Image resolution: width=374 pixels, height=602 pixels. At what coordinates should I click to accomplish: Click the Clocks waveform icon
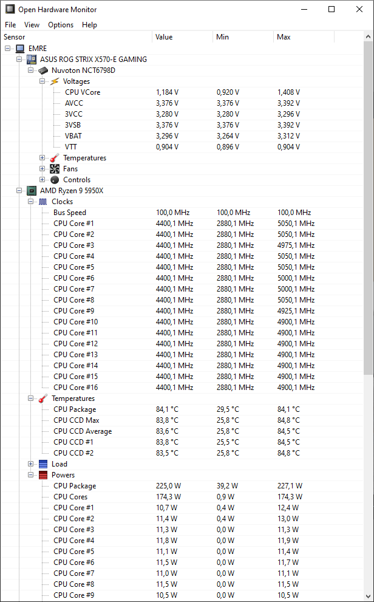[43, 202]
